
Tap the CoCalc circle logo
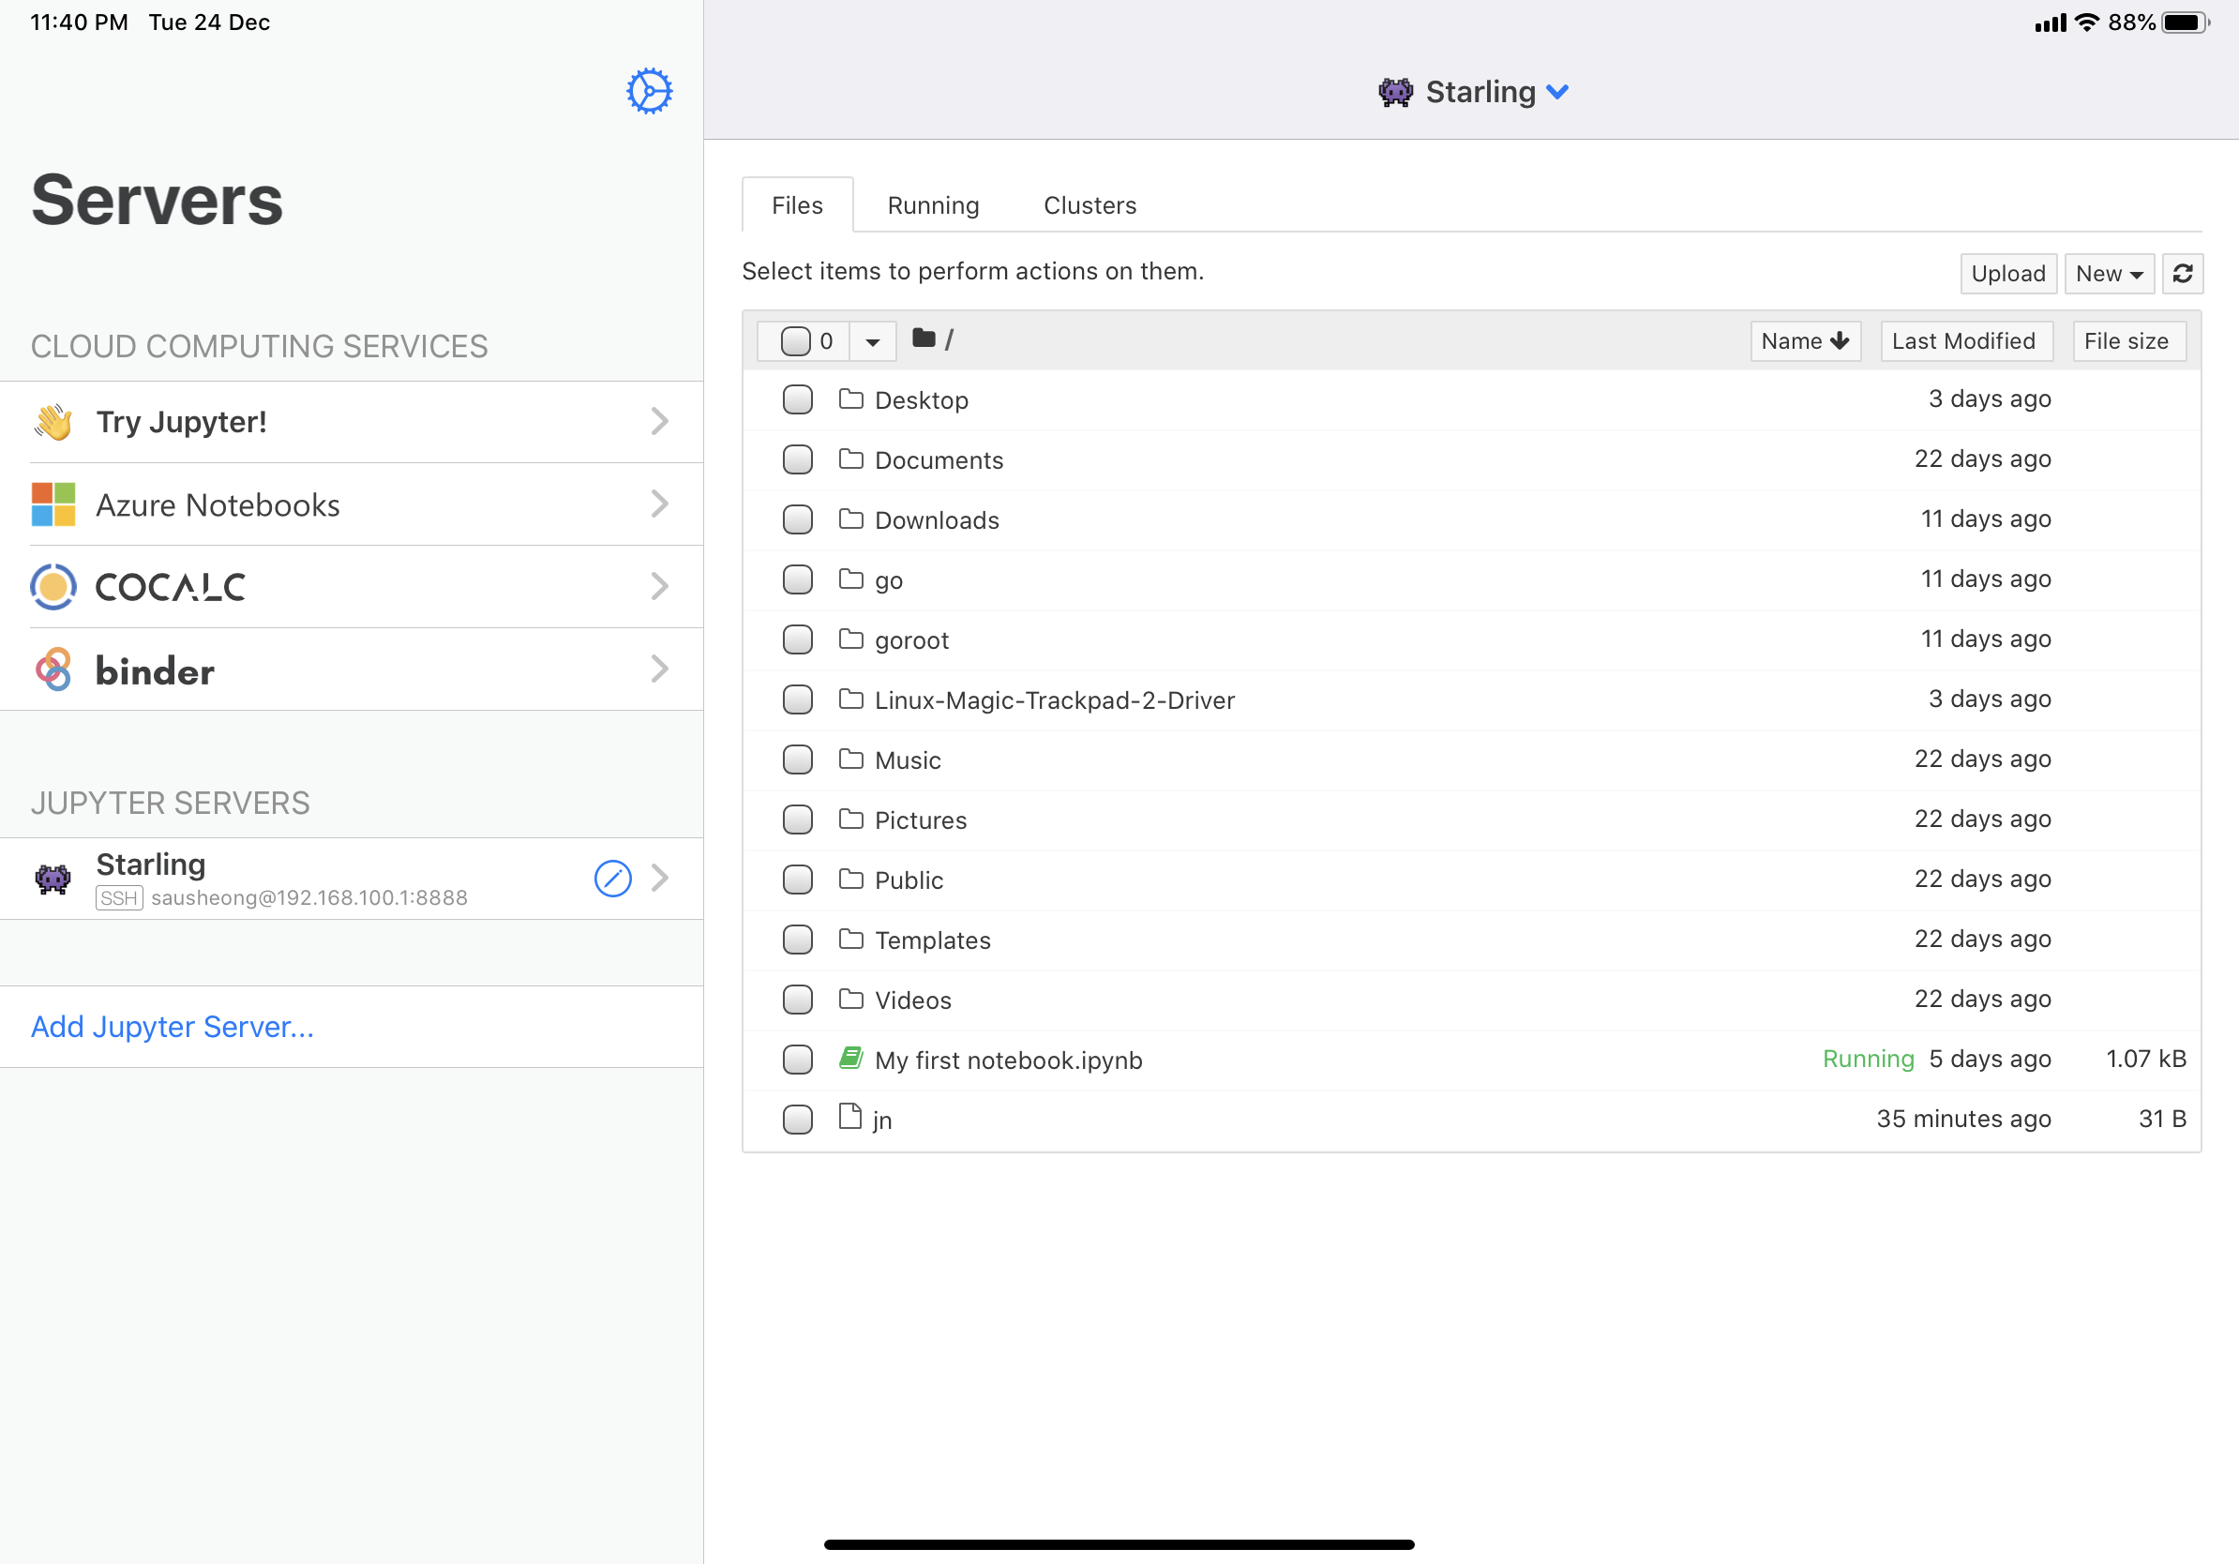click(53, 586)
